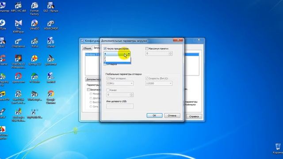This screenshot has width=283, height=159.
Task: Open the Rufus desktop shortcut
Action: (34, 42)
